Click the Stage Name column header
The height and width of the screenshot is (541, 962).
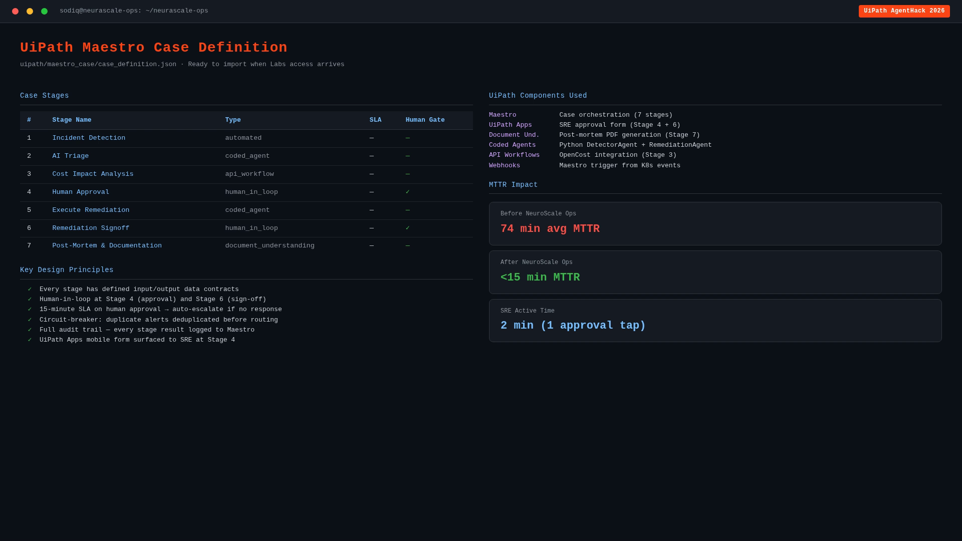click(x=72, y=120)
